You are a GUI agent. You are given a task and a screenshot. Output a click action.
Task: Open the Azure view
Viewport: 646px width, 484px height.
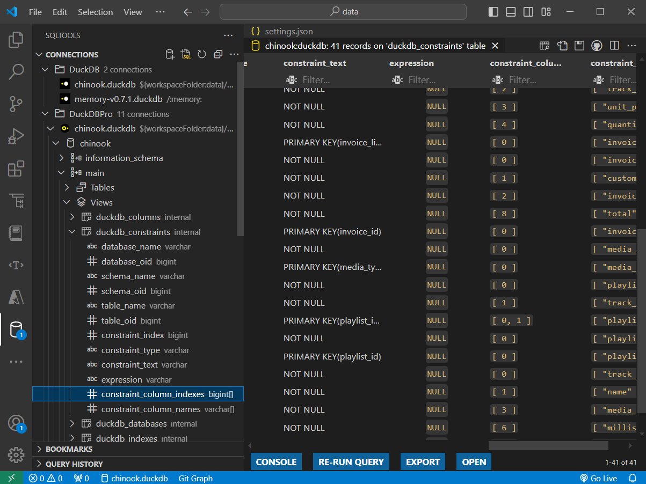16,297
